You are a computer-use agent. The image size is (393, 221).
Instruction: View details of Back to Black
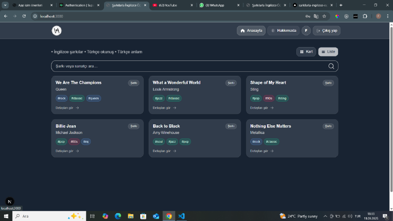pyautogui.click(x=165, y=151)
